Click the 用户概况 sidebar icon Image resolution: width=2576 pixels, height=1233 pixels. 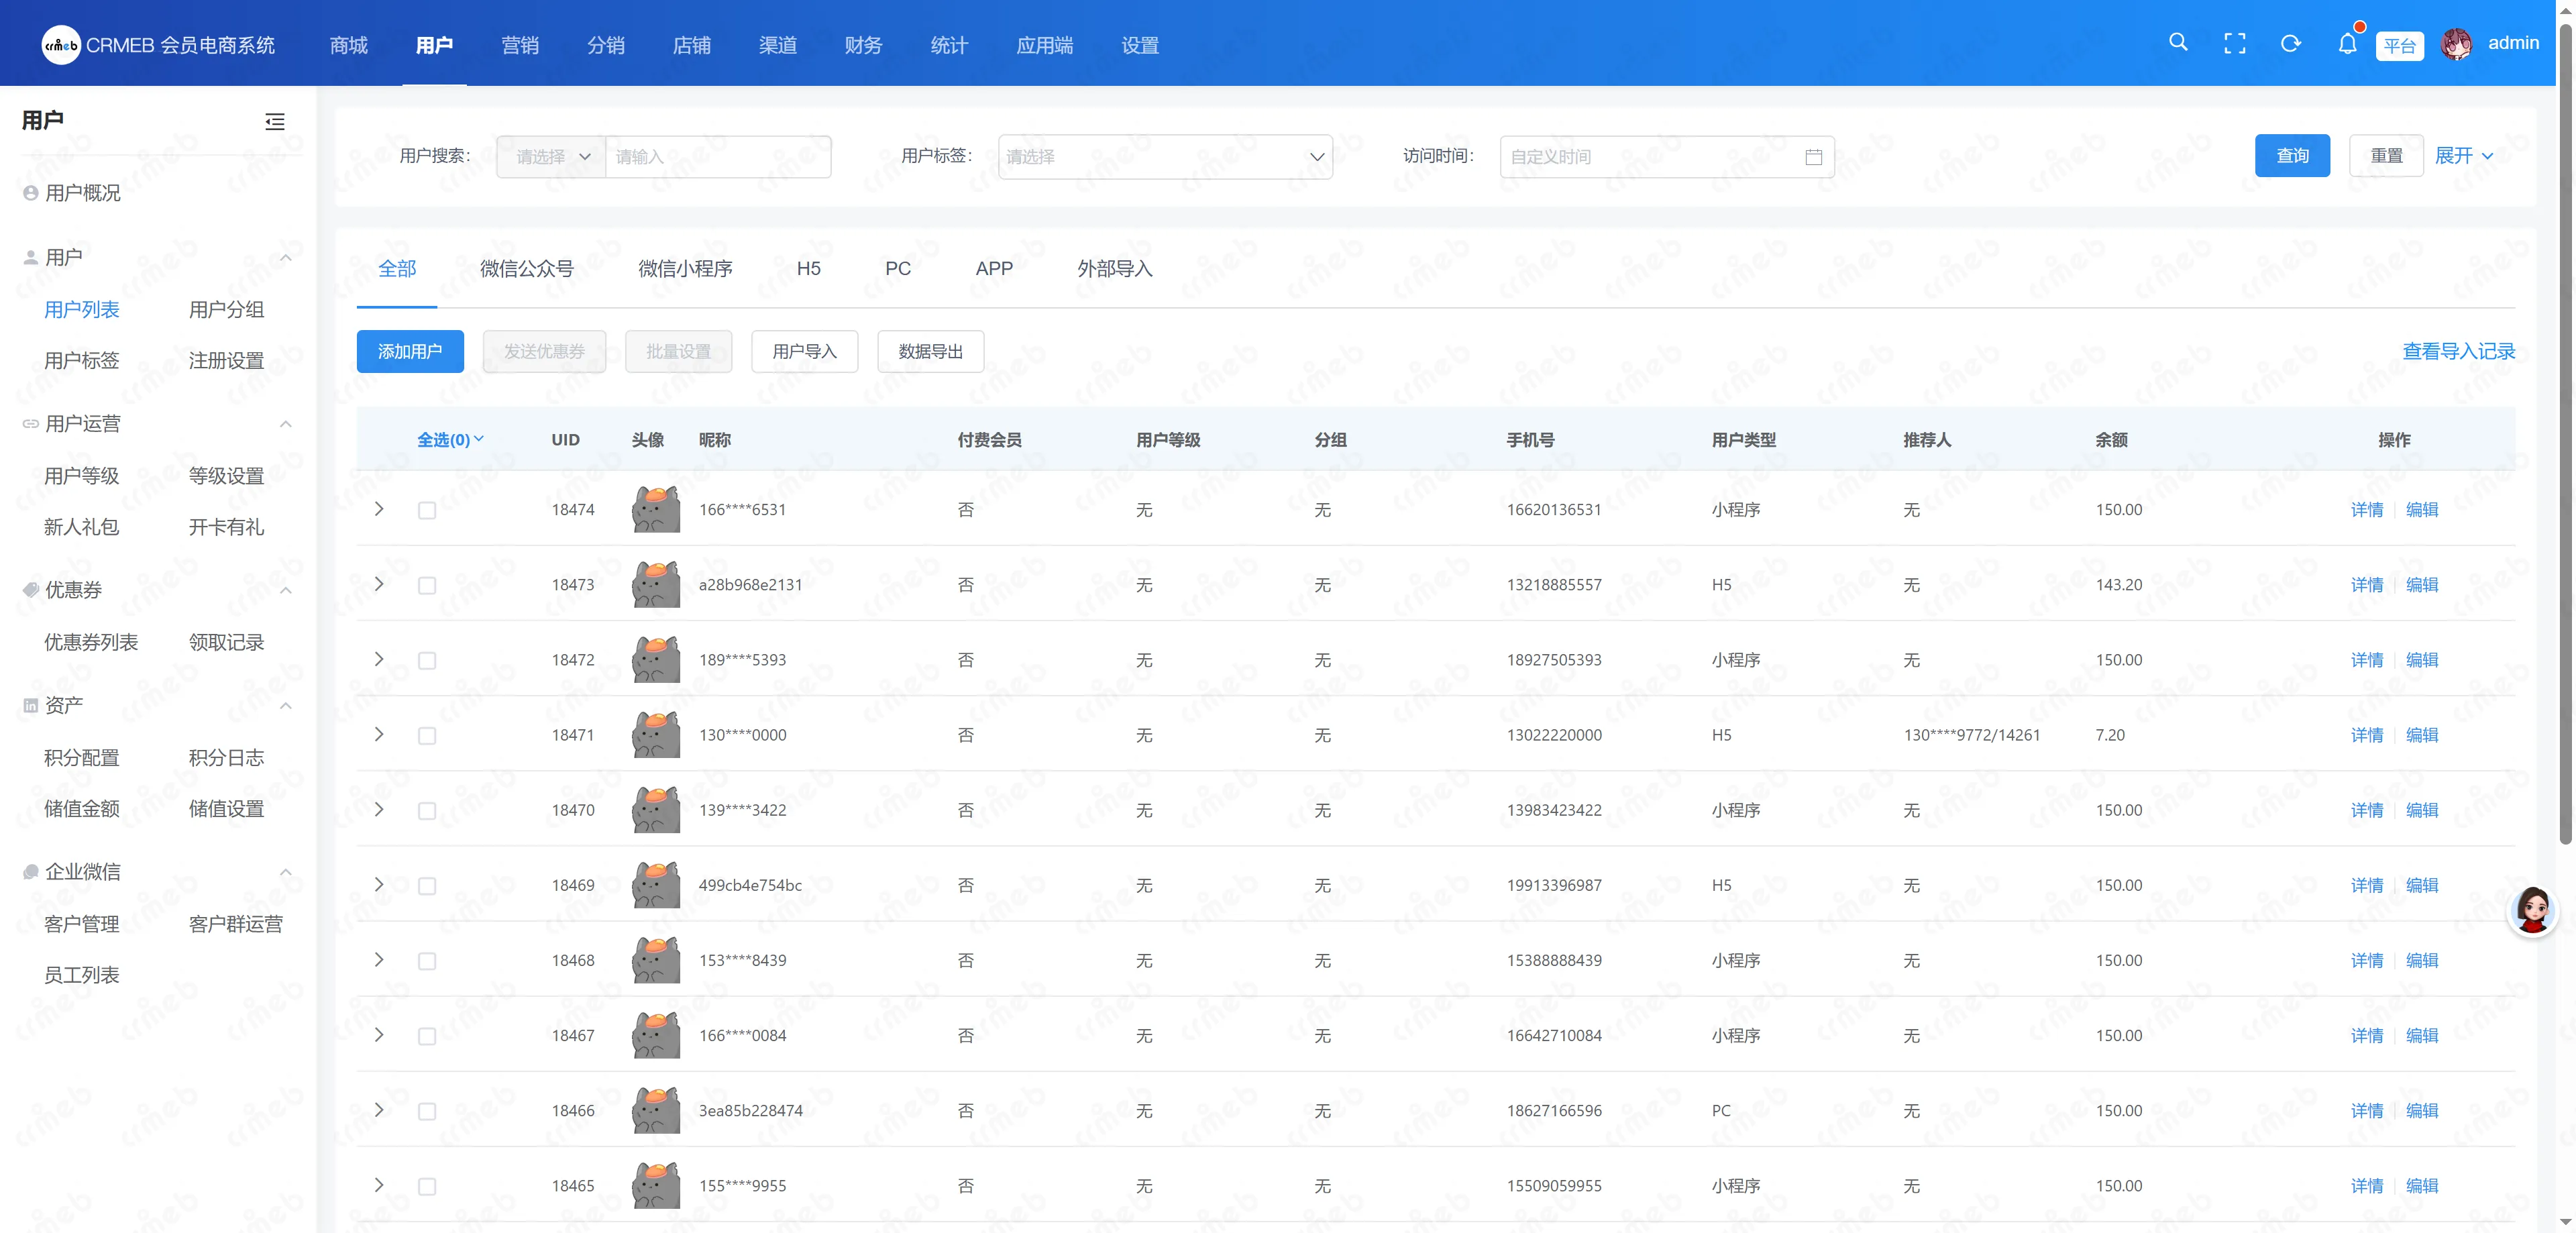31,193
